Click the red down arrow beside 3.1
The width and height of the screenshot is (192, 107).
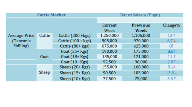click(174, 67)
